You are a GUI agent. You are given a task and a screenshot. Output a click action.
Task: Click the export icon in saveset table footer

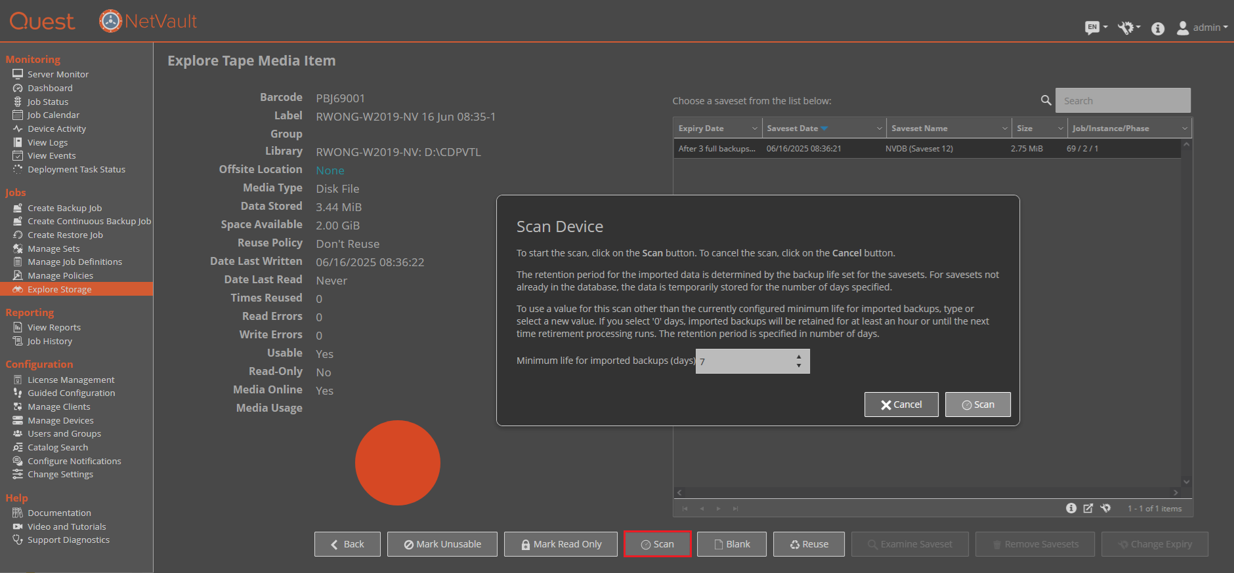1088,508
